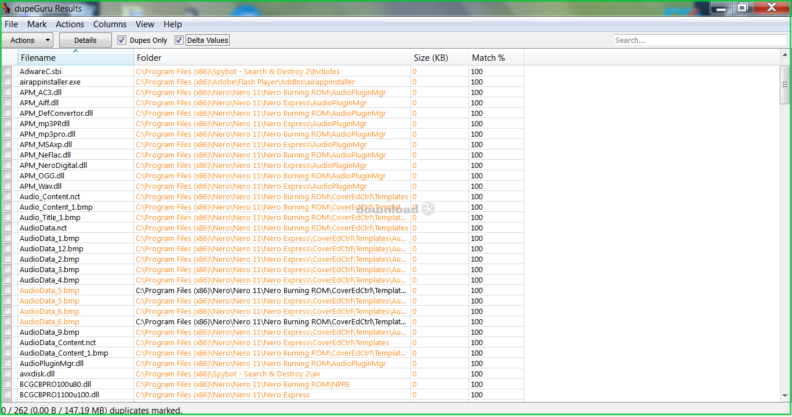Sort by the Match % column header
792x417 pixels.
pos(496,58)
